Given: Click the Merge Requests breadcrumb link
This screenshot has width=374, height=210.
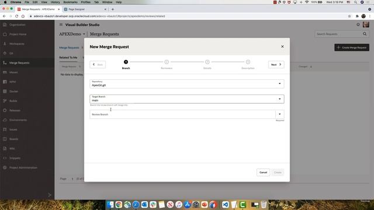Looking at the screenshot, I should coord(69,48).
